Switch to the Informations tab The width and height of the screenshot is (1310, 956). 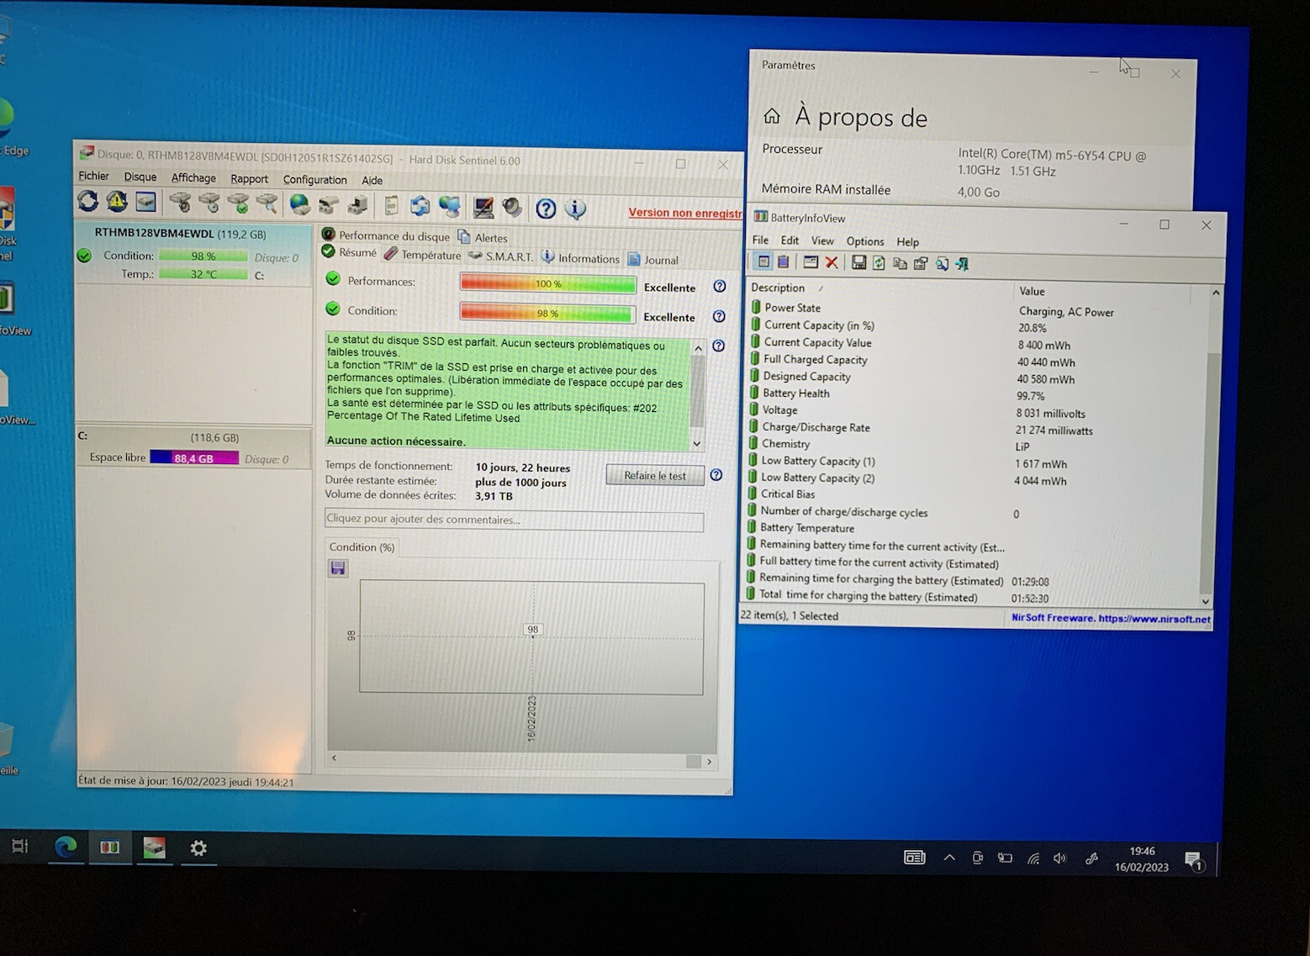click(581, 258)
